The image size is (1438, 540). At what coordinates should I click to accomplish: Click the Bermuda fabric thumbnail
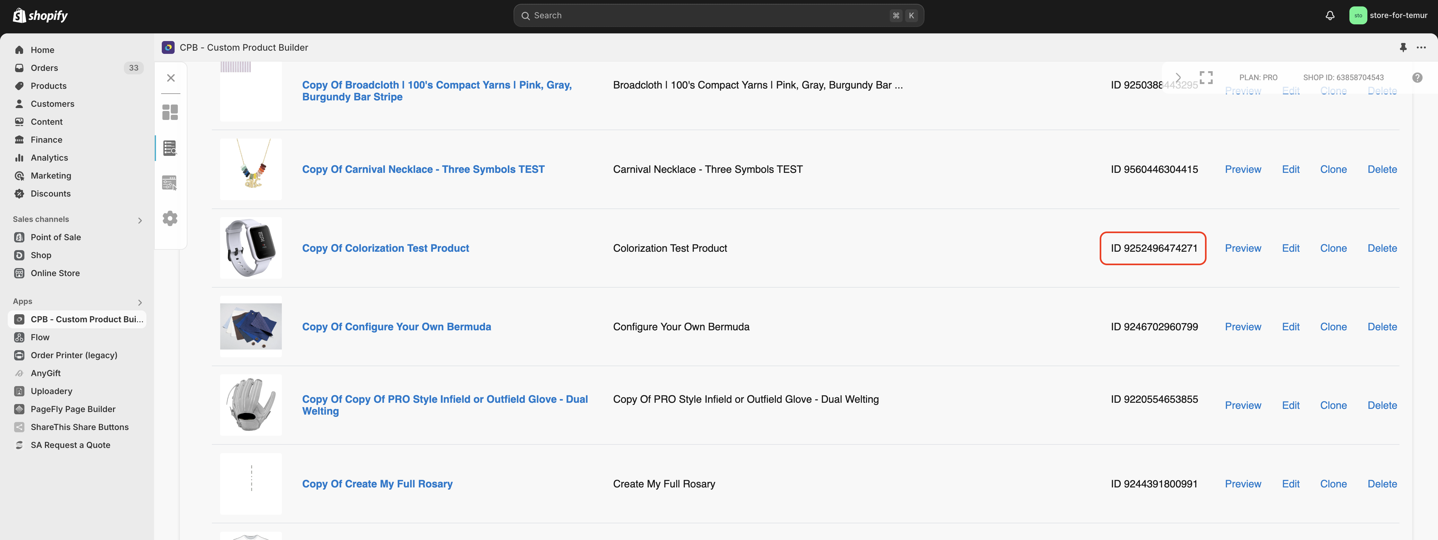[251, 326]
